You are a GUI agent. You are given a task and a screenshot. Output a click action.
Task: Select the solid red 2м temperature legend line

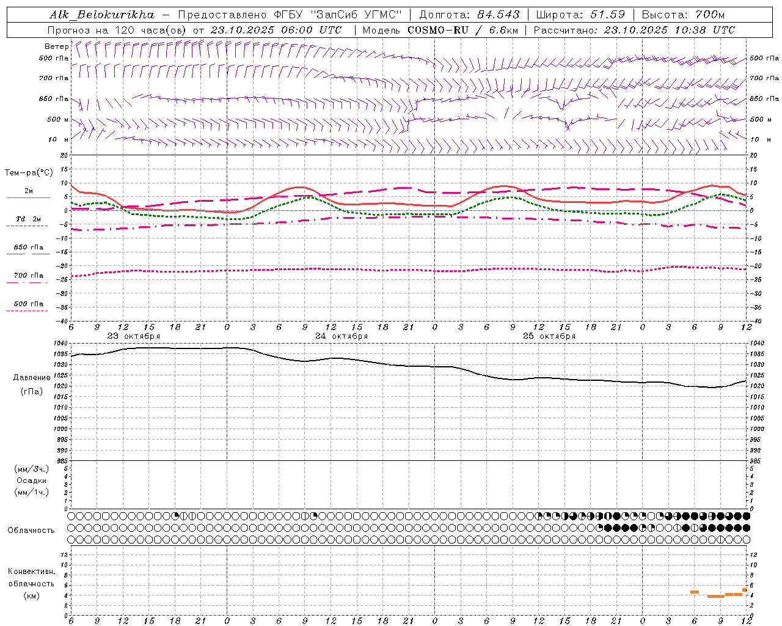[28, 197]
